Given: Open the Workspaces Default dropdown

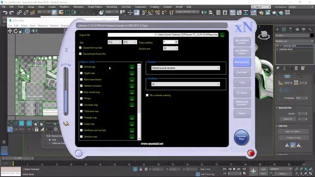Looking at the screenshot, I should 300,7.
